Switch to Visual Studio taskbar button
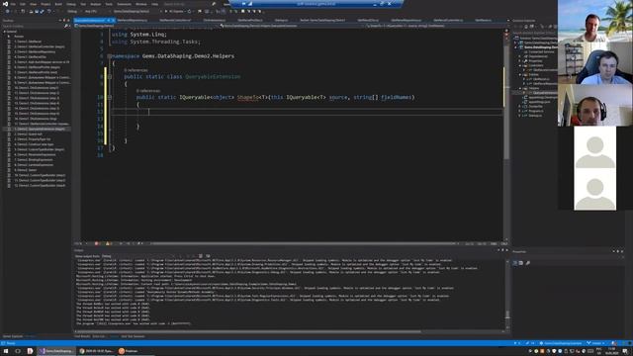633x356 pixels. (x=55, y=351)
